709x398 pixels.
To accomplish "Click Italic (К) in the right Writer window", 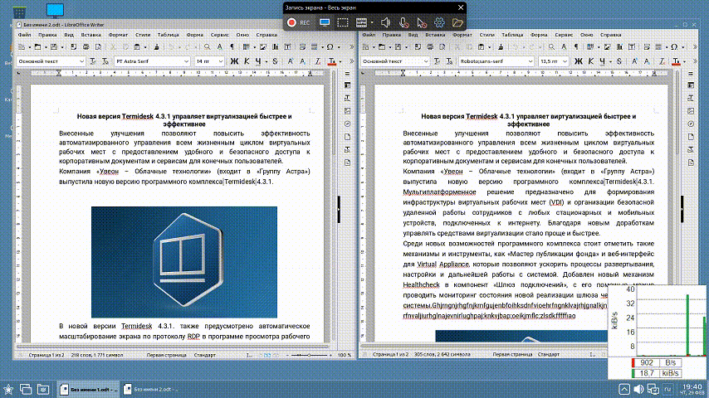I will [593, 61].
